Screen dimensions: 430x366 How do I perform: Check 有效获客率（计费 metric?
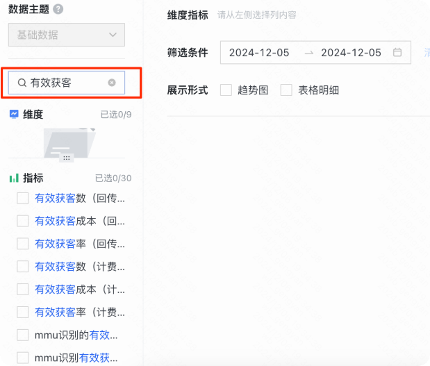click(x=22, y=312)
